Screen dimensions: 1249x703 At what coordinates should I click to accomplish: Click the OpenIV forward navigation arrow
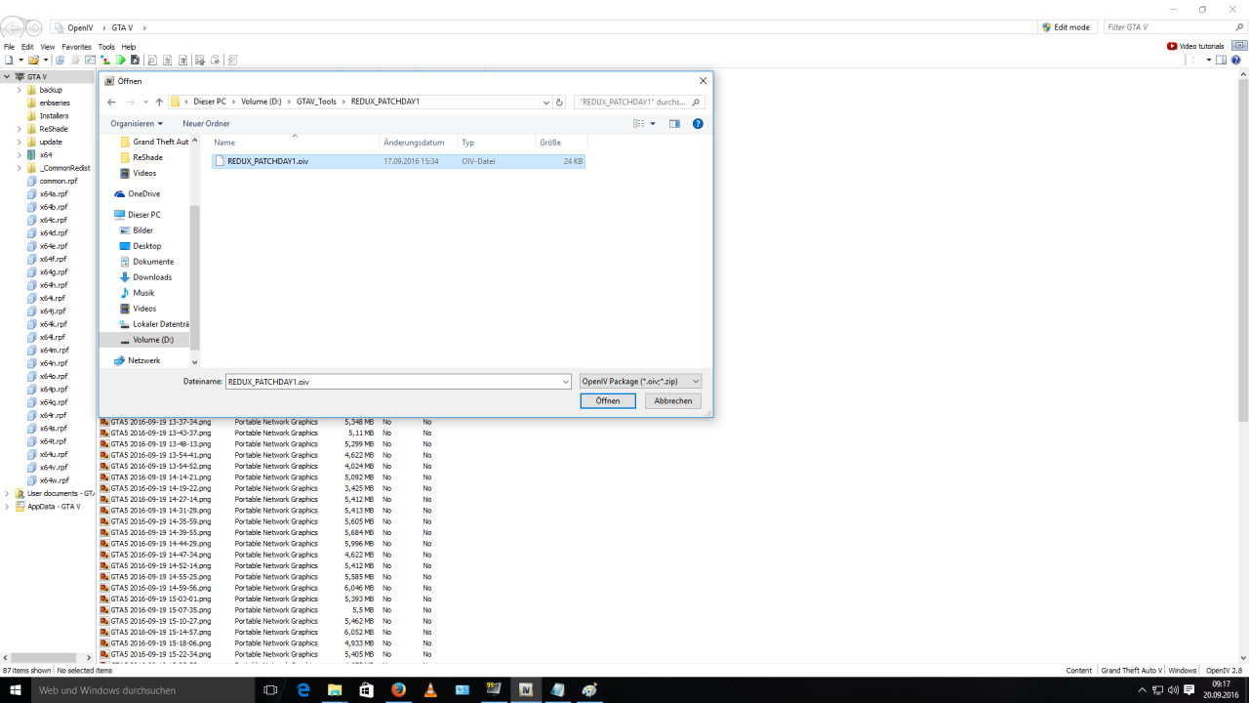[33, 27]
